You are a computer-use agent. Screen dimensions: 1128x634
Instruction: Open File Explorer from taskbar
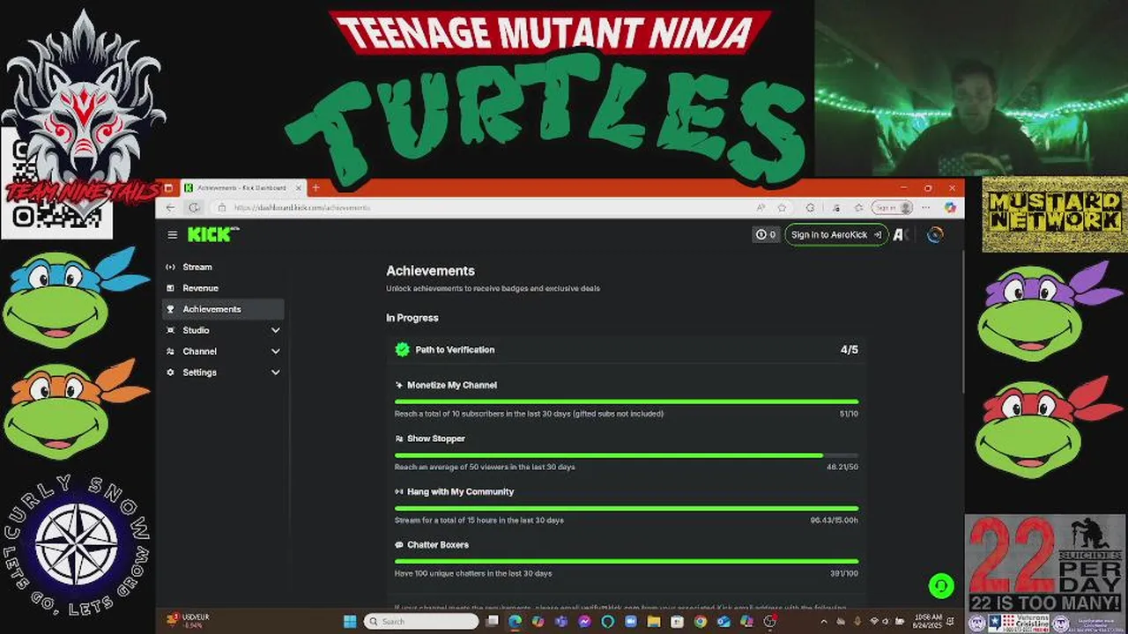654,621
